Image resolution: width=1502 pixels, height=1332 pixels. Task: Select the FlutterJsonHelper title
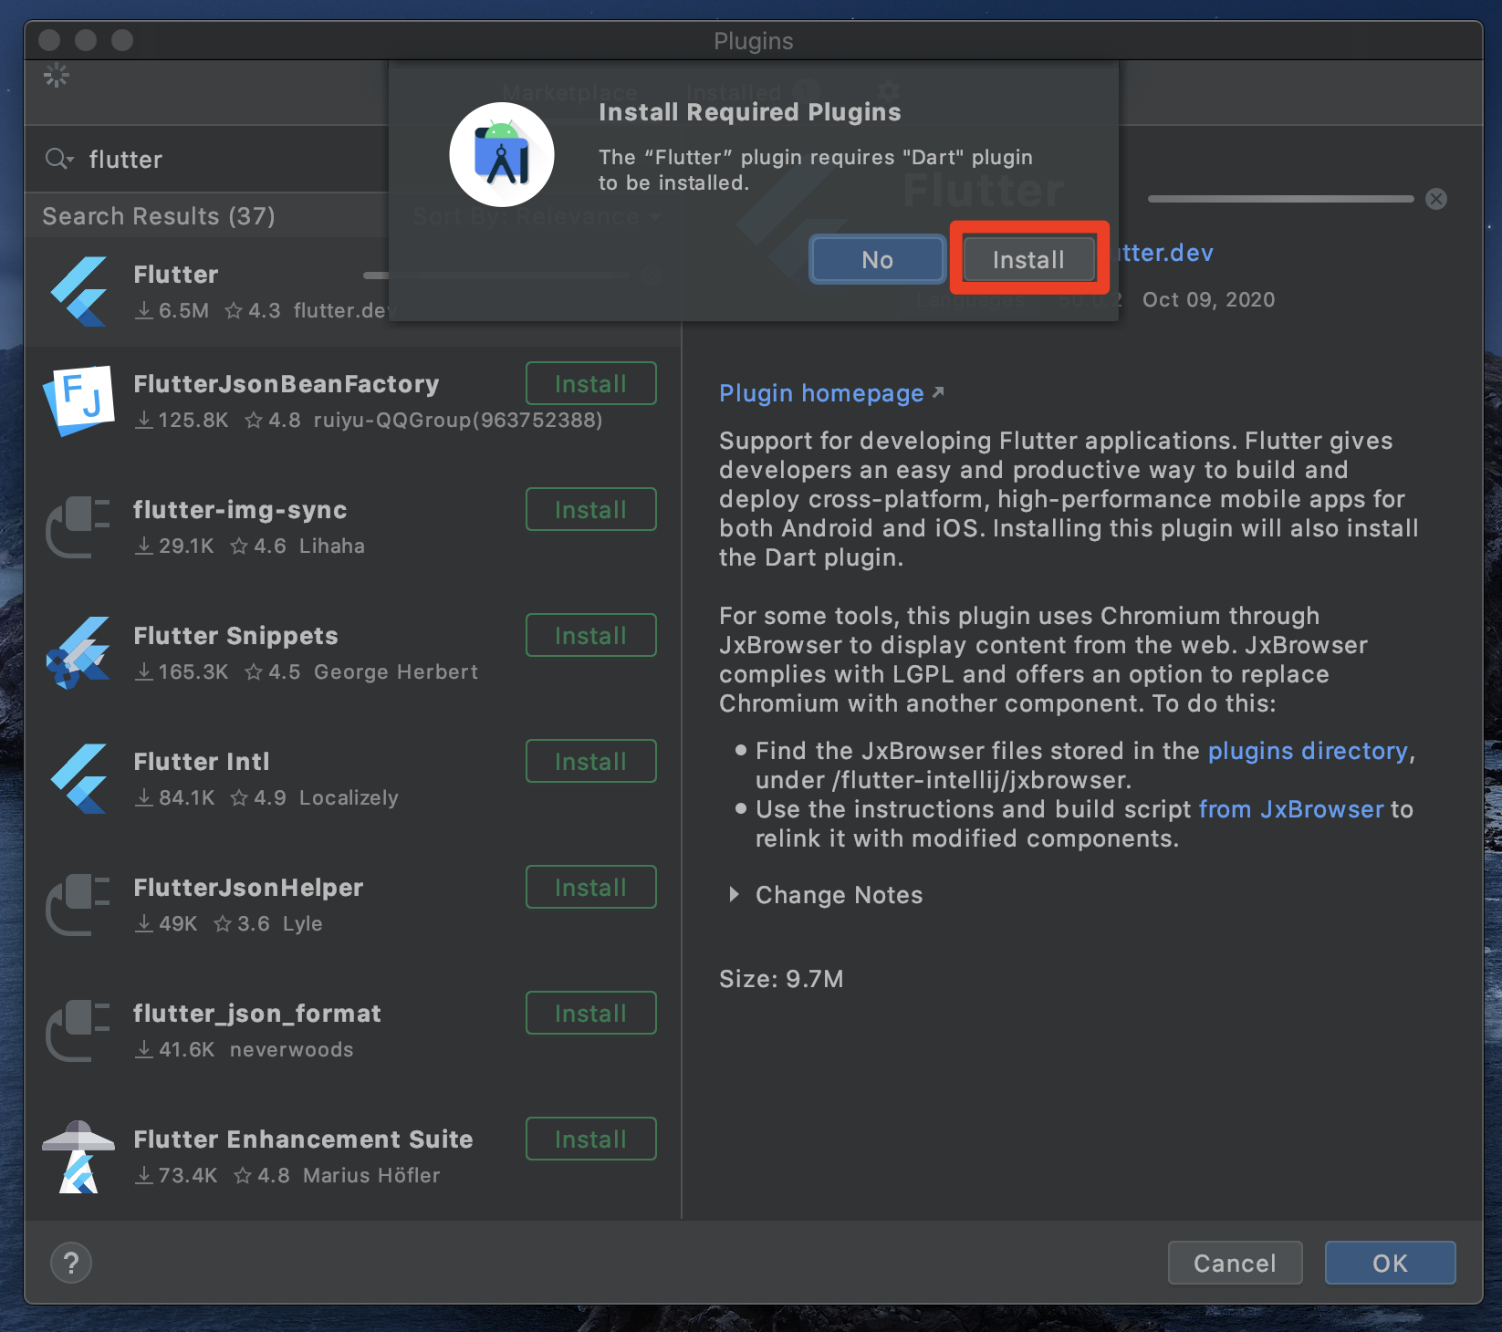click(x=248, y=888)
